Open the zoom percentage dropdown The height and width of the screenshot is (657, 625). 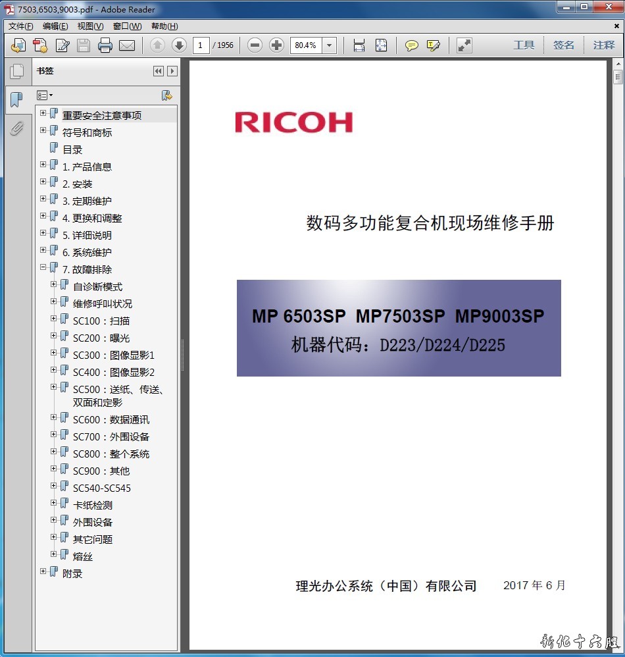pos(330,45)
